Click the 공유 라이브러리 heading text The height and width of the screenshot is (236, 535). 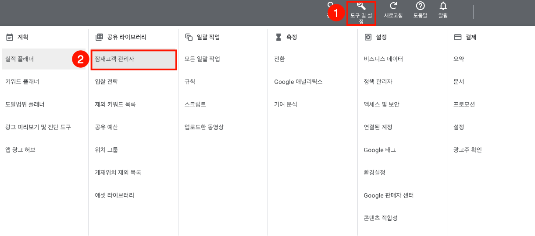tap(127, 38)
